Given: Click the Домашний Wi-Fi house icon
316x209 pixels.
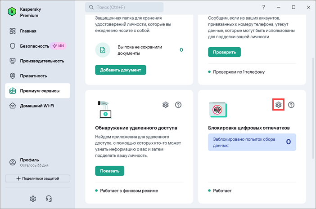Looking at the screenshot, I should (x=13, y=106).
